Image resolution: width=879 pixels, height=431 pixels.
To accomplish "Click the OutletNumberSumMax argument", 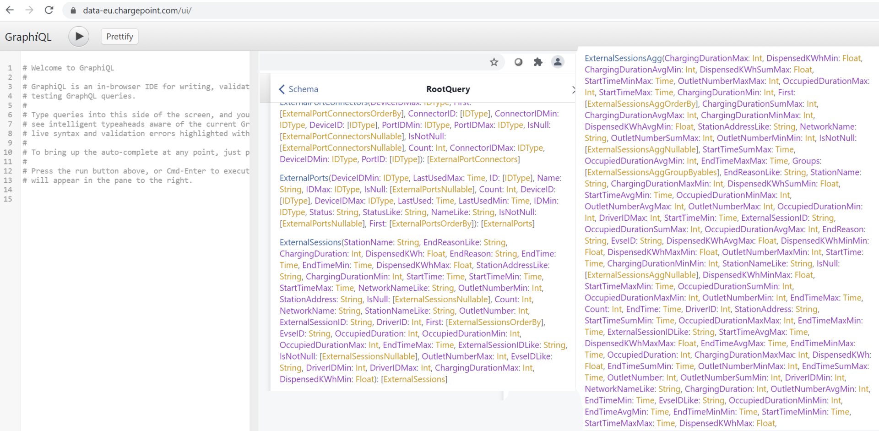I will point(655,138).
